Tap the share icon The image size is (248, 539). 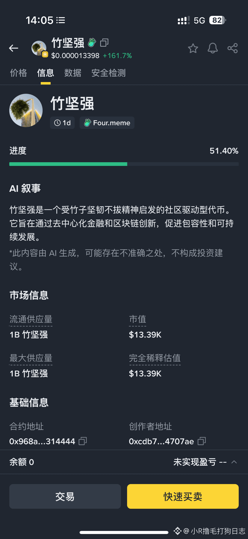[232, 48]
